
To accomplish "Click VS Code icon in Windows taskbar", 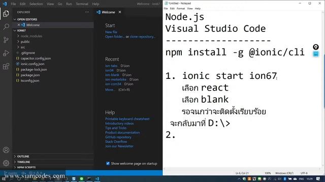I will tap(97, 178).
